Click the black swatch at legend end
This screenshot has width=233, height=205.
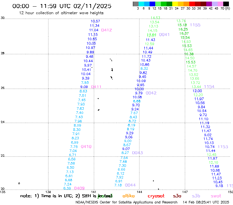[226, 4]
